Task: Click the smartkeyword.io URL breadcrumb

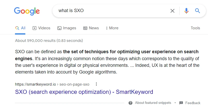Action: tap(52, 84)
